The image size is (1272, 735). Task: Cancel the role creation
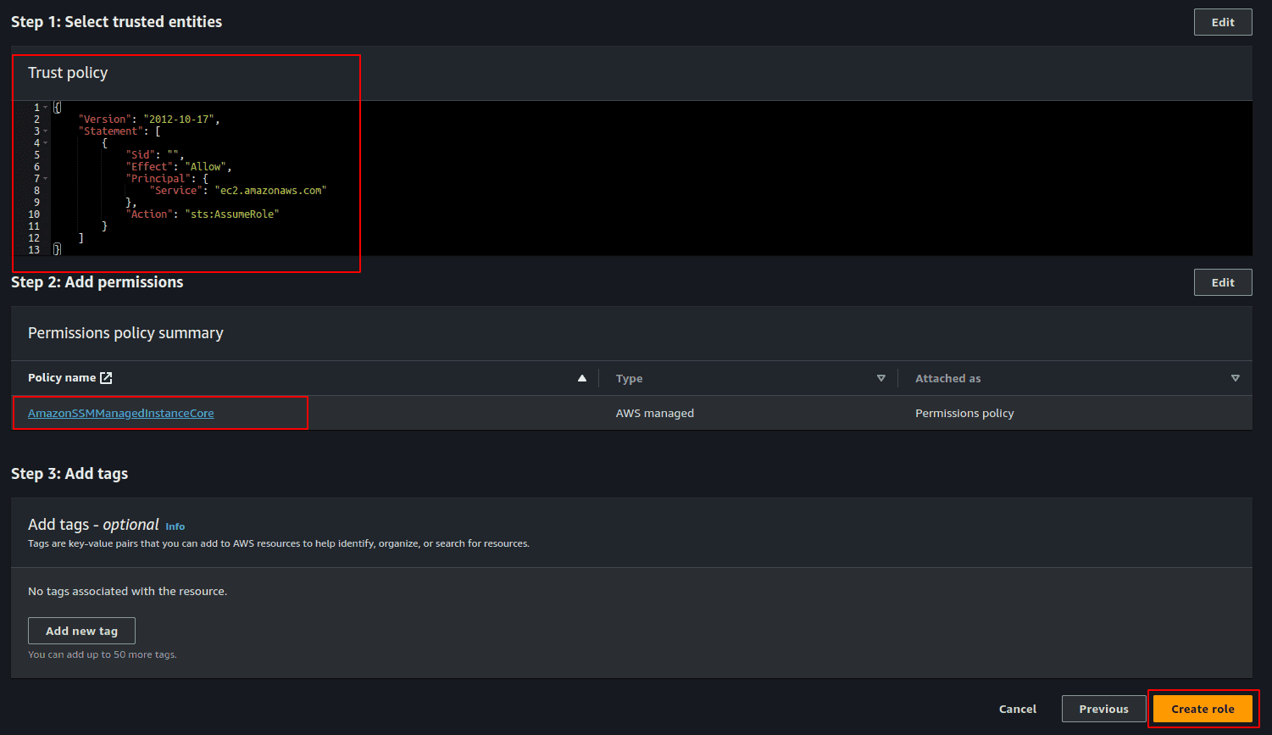pyautogui.click(x=1017, y=709)
